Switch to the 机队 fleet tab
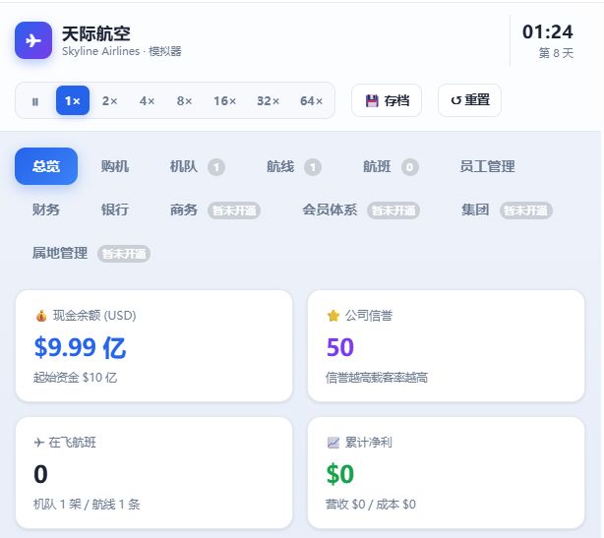This screenshot has height=538, width=604. pos(197,167)
